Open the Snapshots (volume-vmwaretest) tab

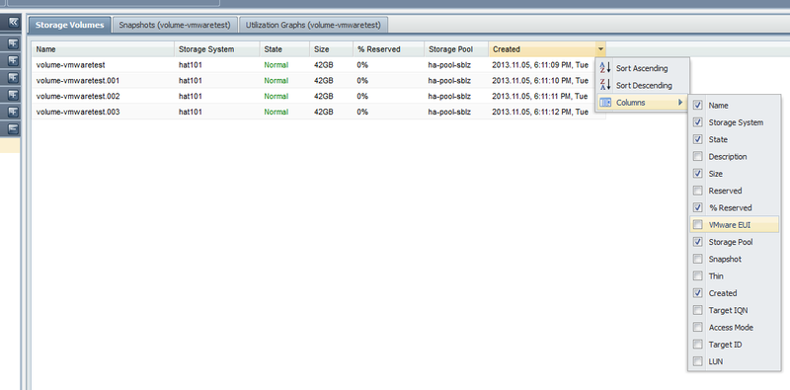(175, 25)
